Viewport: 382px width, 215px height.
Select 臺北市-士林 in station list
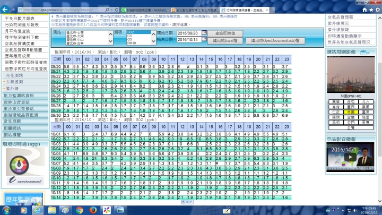(75, 32)
